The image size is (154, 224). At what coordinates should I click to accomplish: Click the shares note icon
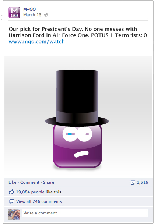coord(133,182)
